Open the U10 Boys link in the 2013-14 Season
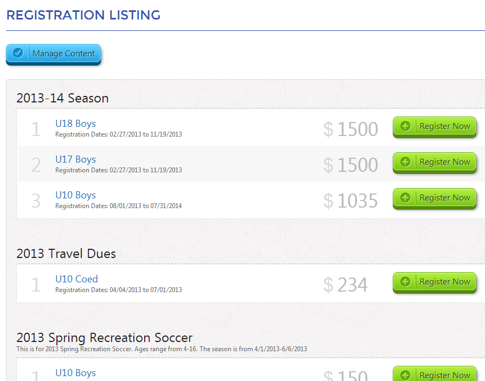485x381 pixels. click(75, 195)
